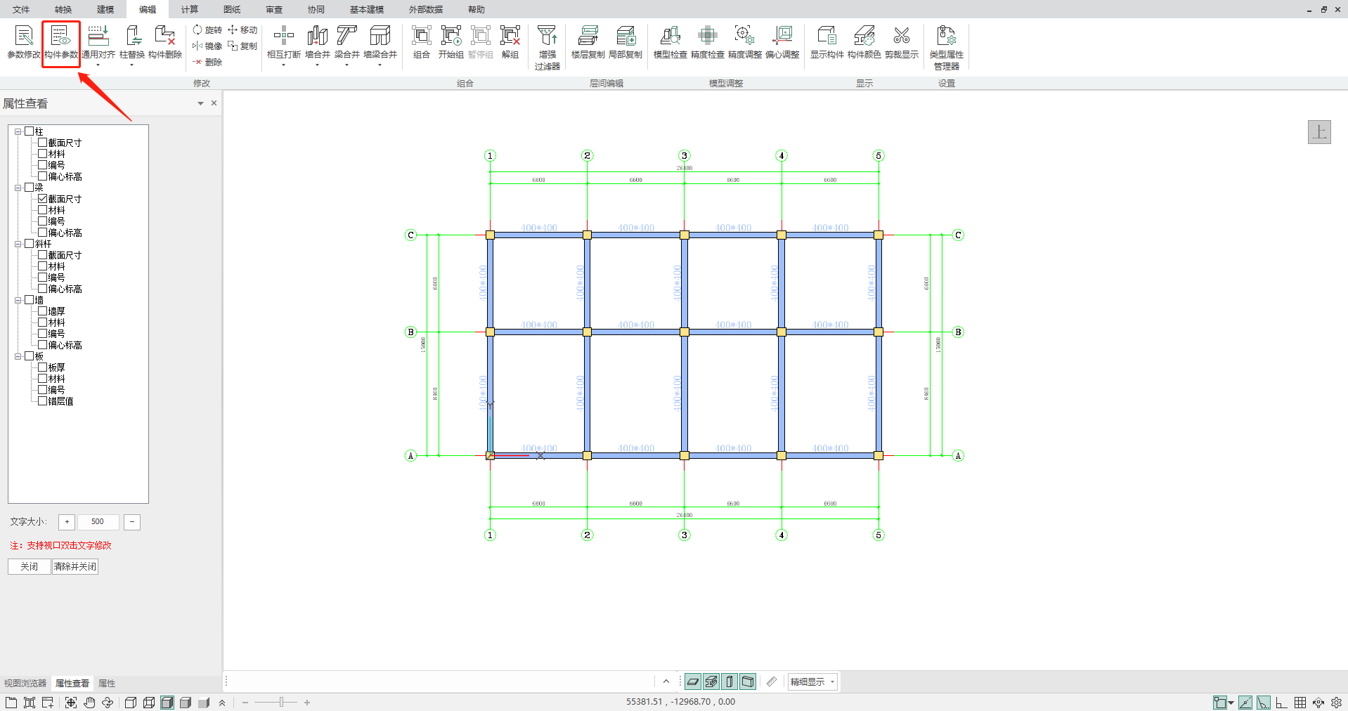
Task: Switch to the 视图浏览器 tab
Action: pyautogui.click(x=25, y=683)
